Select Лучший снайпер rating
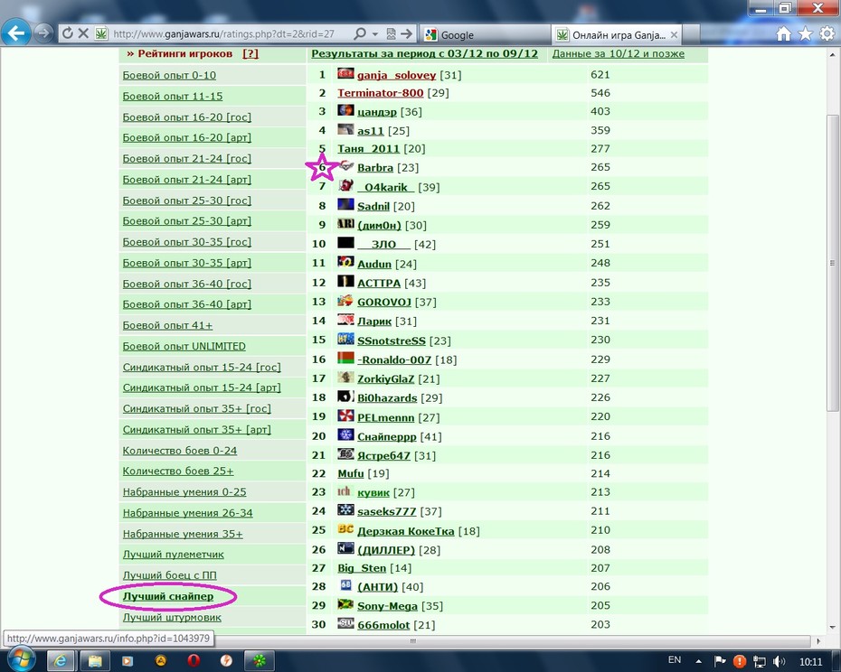 coord(168,596)
